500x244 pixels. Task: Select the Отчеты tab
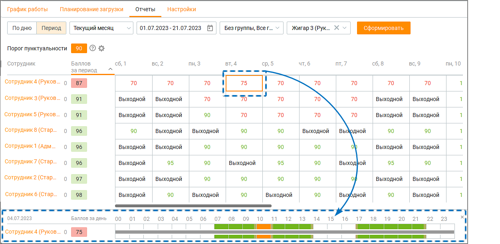pyautogui.click(x=145, y=9)
